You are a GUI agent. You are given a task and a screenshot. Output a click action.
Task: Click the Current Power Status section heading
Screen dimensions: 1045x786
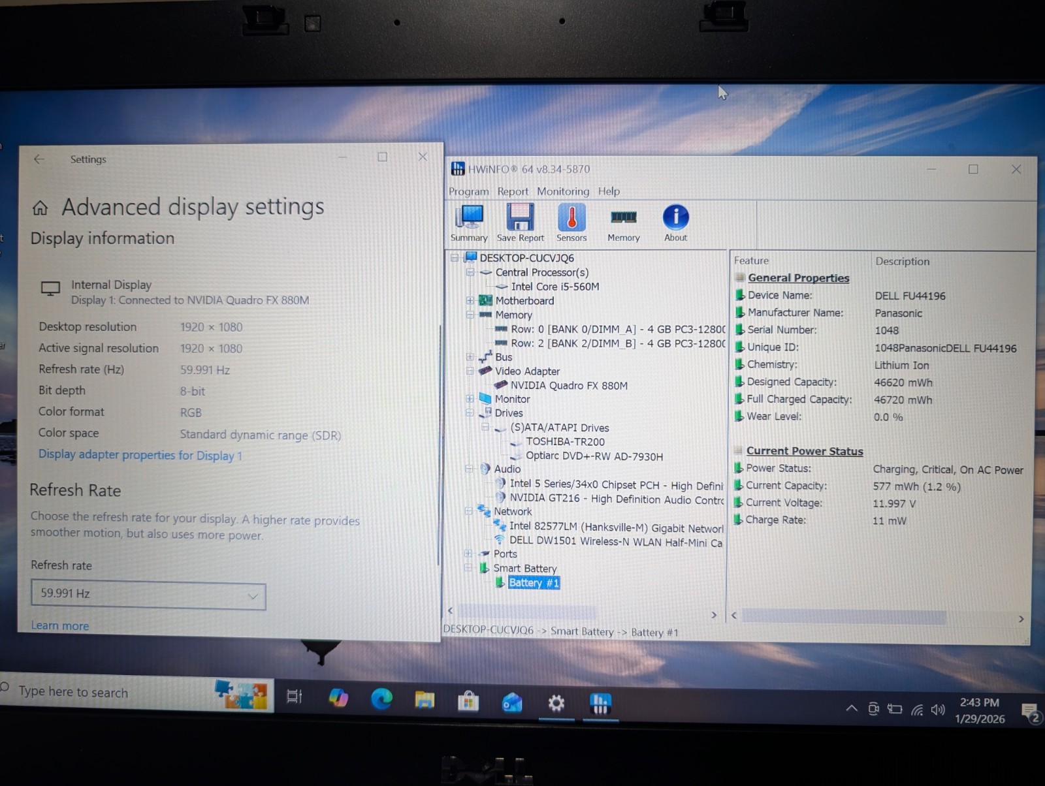805,451
